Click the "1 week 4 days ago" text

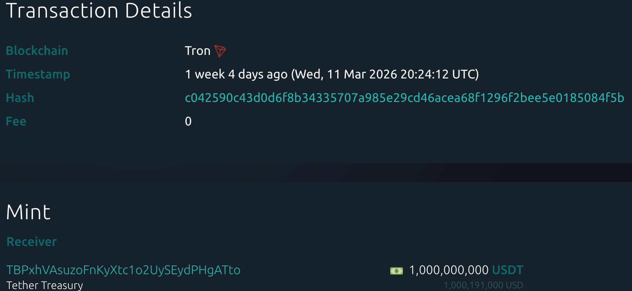(x=236, y=74)
